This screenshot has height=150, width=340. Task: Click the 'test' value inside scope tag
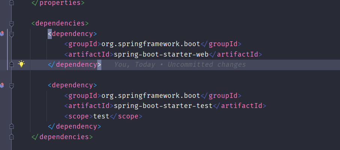(x=101, y=116)
